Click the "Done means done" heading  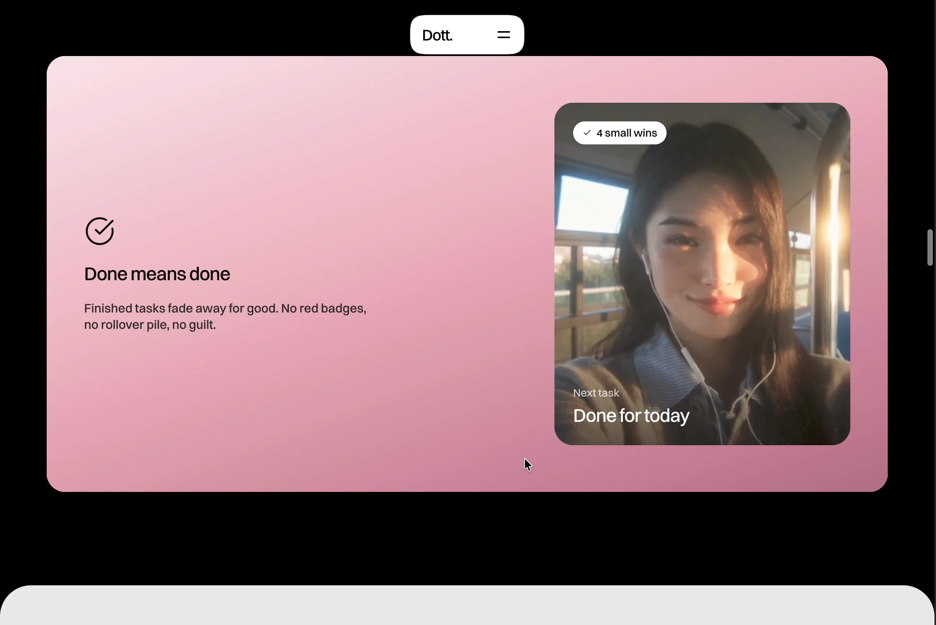point(157,274)
